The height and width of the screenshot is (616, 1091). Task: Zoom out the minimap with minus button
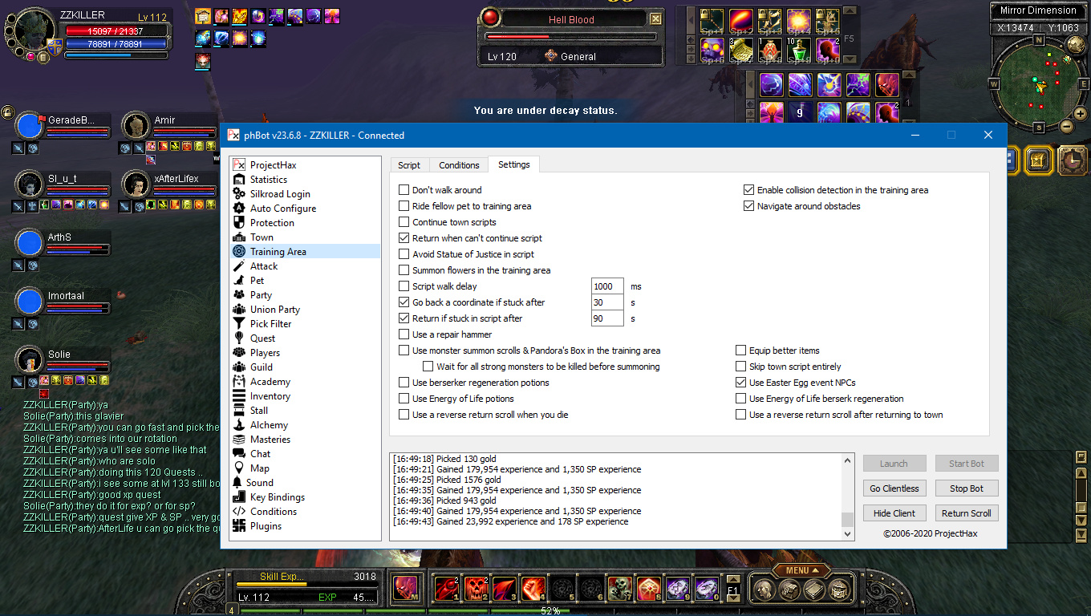click(x=1066, y=126)
